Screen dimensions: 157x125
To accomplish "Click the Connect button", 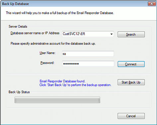I will [131, 64].
